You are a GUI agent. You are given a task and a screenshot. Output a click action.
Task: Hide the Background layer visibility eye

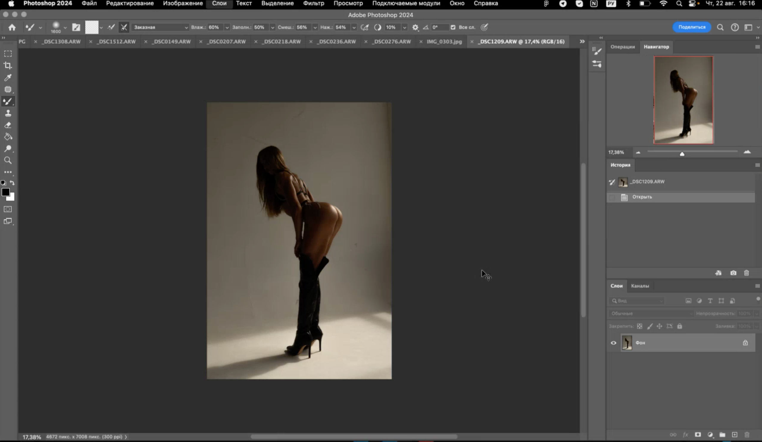613,343
